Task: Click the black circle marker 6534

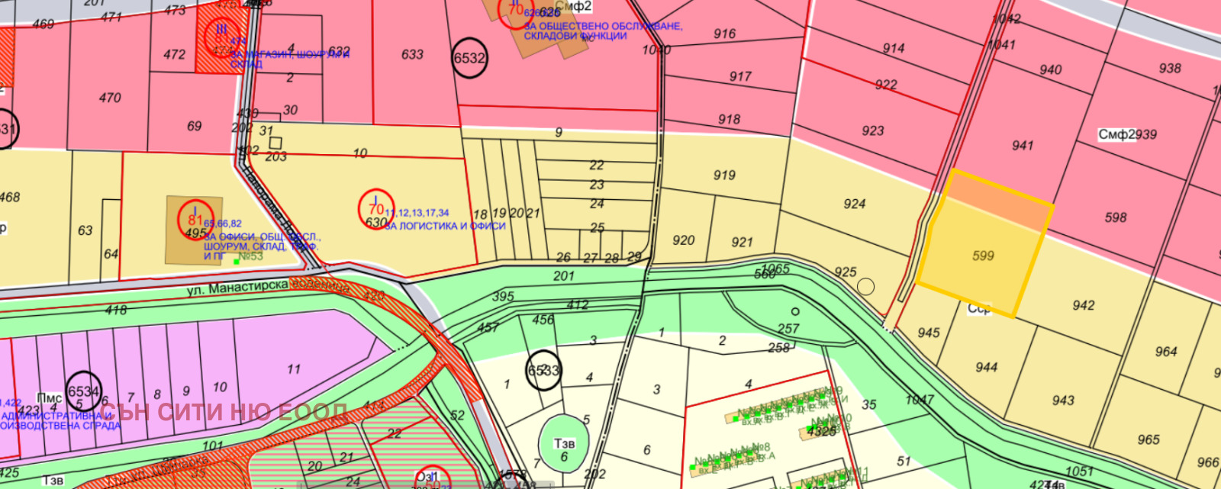Action: [x=83, y=391]
